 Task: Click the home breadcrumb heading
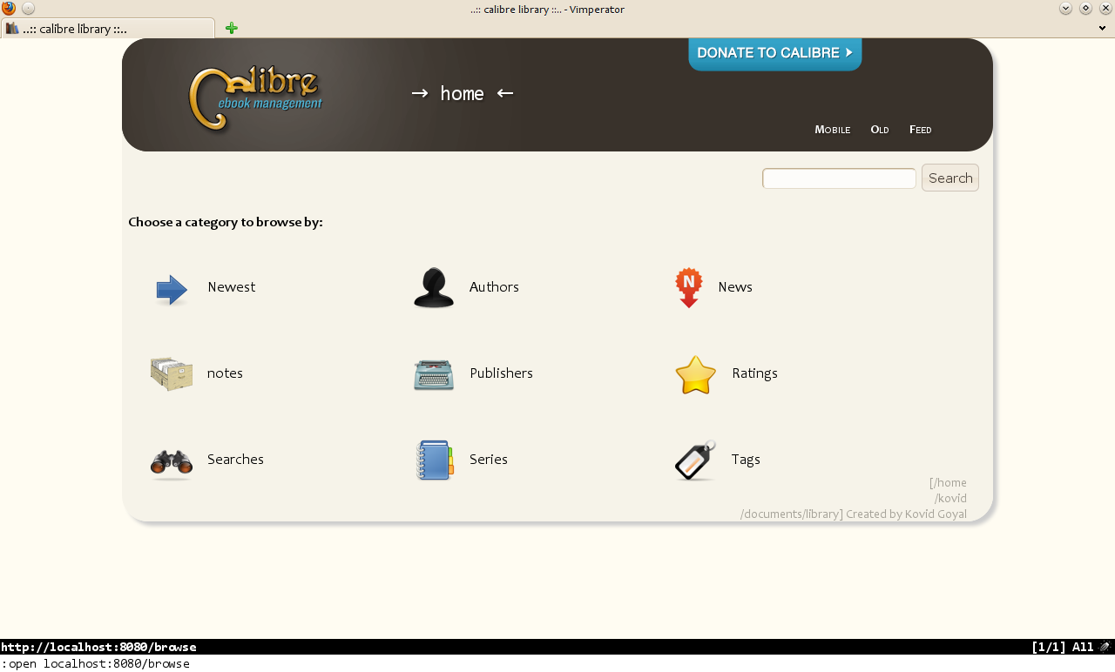click(x=462, y=93)
